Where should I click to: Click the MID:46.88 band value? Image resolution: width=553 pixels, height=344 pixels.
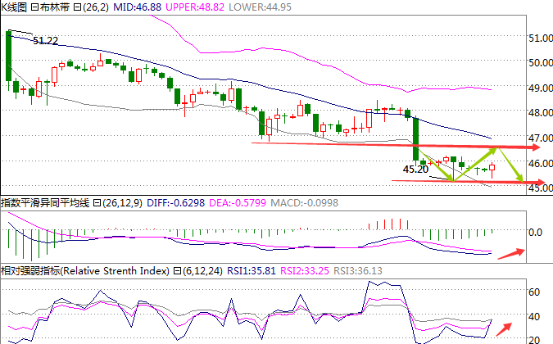pos(135,7)
